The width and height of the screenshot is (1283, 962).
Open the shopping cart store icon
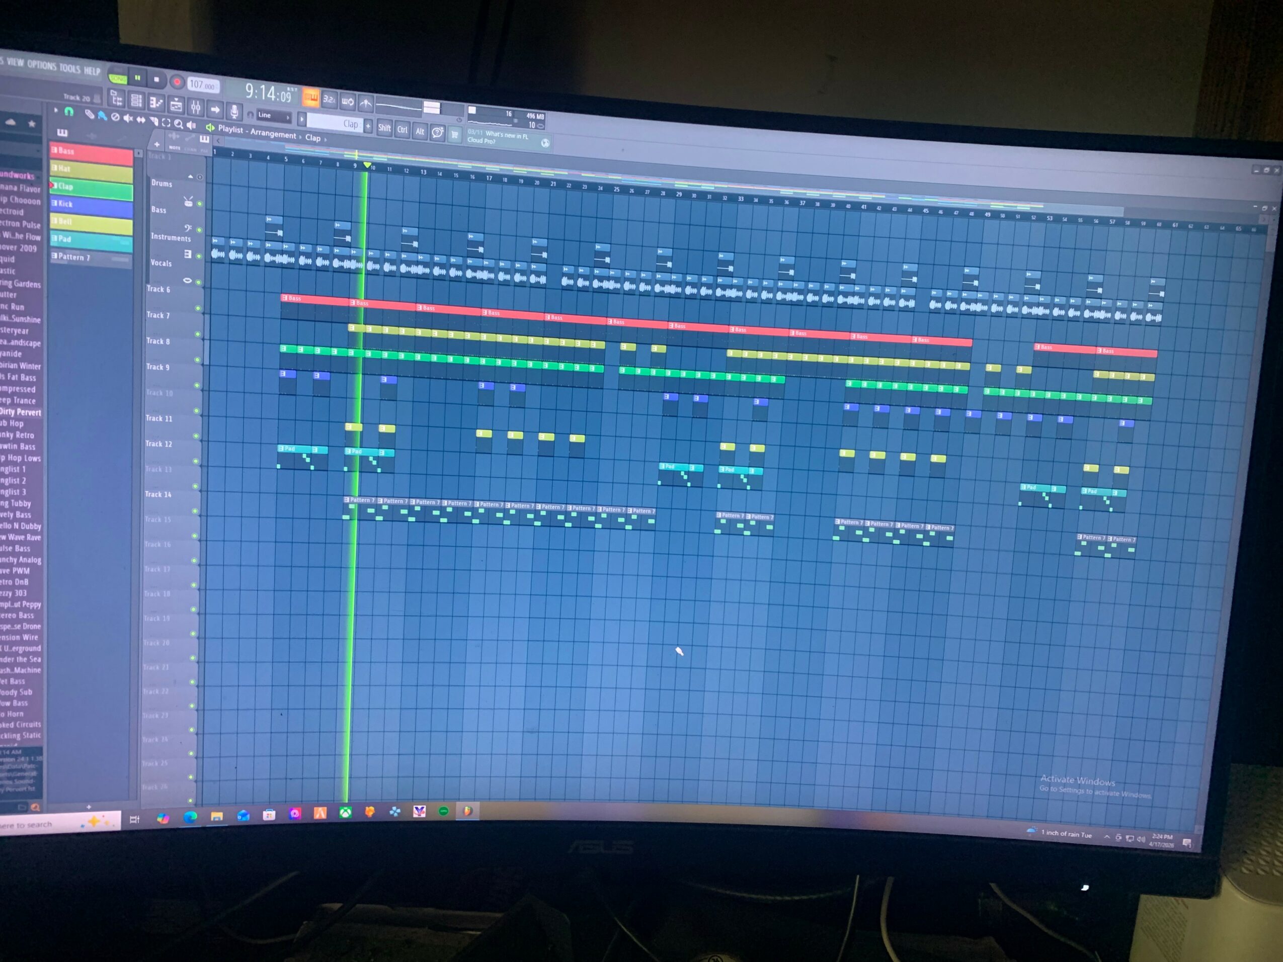(x=455, y=135)
